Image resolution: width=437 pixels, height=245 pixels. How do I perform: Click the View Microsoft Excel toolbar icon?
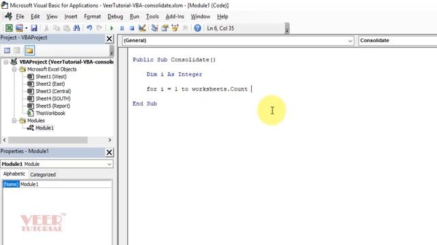pos(9,28)
